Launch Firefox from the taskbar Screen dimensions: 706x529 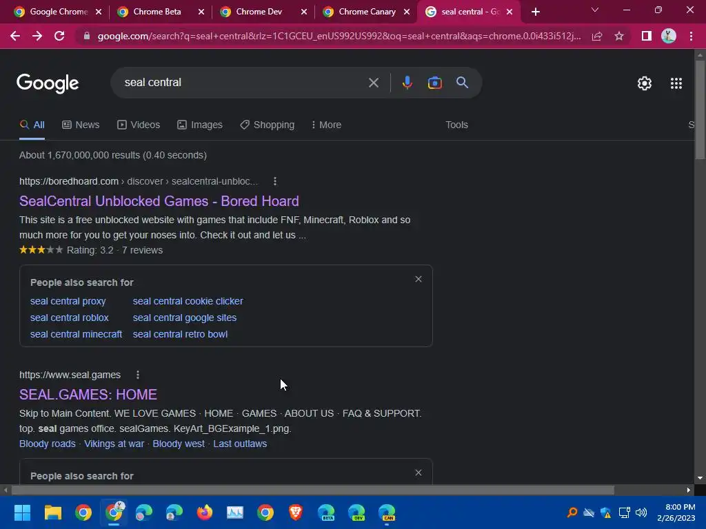click(x=204, y=512)
